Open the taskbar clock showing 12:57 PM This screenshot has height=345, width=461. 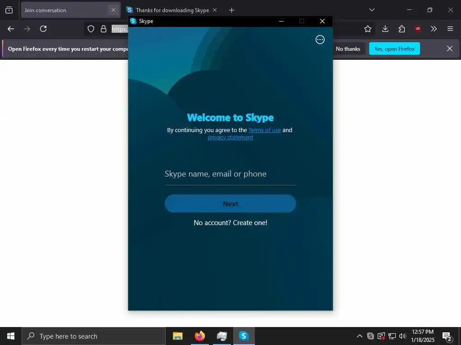point(422,336)
